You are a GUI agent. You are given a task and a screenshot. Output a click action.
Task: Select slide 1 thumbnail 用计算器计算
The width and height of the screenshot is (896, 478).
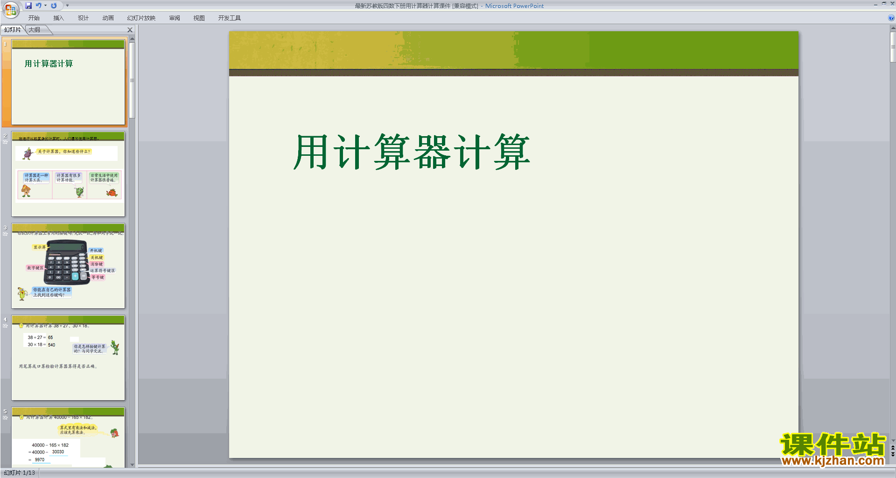(x=68, y=82)
